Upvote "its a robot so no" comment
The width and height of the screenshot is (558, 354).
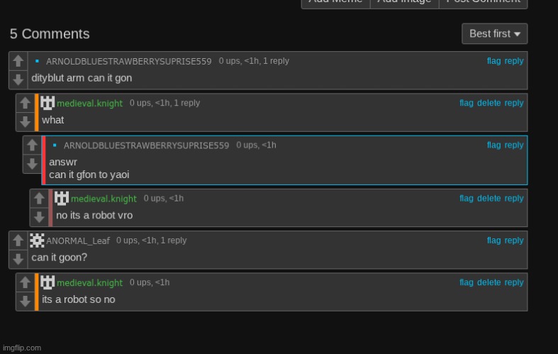[x=26, y=283]
